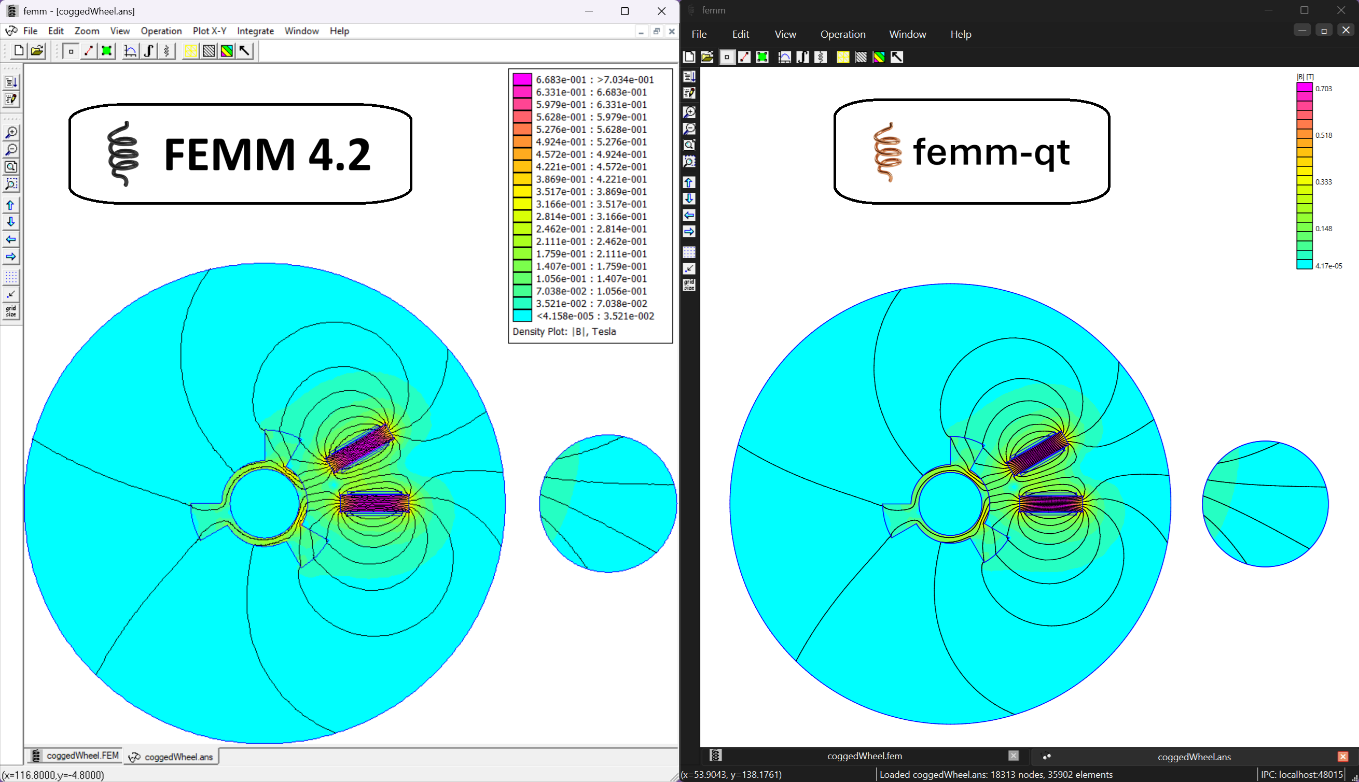Select green area mode in FEMM 4.2 toolbar
The width and height of the screenshot is (1359, 782).
point(106,51)
